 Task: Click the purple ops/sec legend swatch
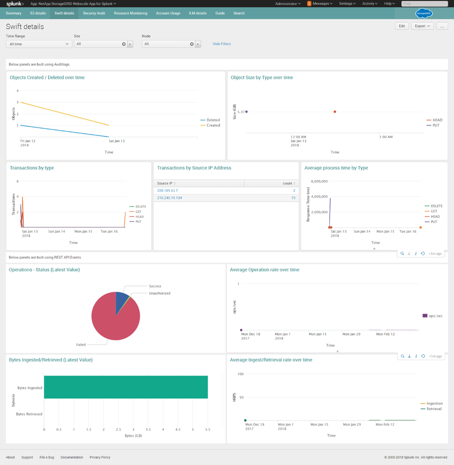[x=425, y=316]
